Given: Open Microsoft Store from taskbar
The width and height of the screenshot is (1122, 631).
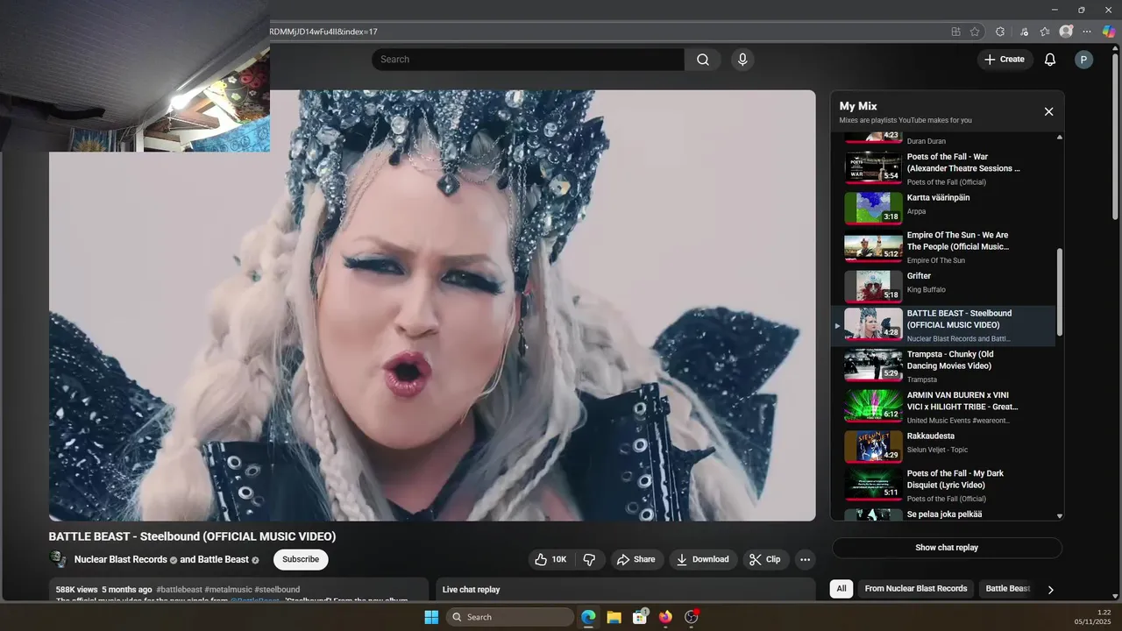Looking at the screenshot, I should click(640, 617).
